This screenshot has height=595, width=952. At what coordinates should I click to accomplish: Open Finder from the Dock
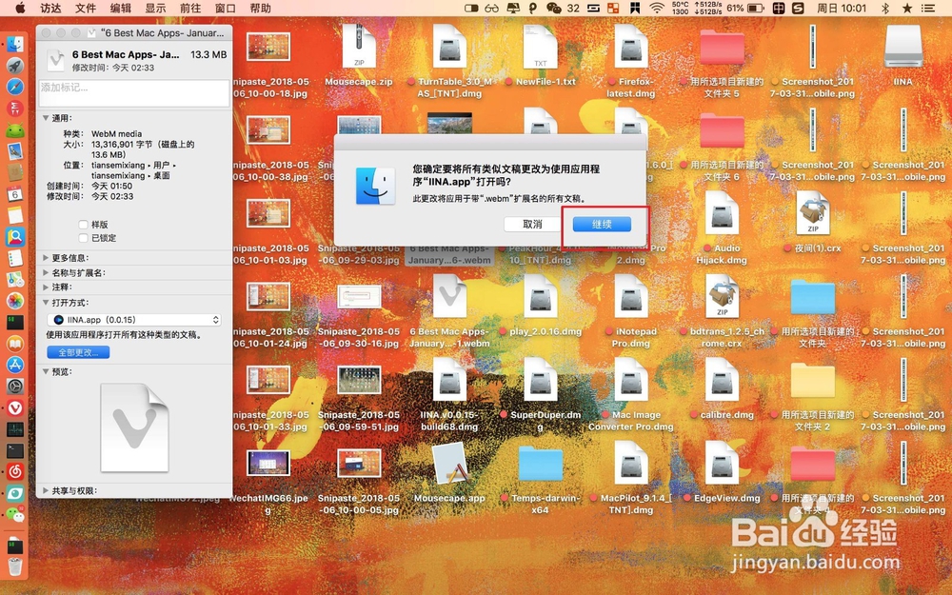point(15,45)
